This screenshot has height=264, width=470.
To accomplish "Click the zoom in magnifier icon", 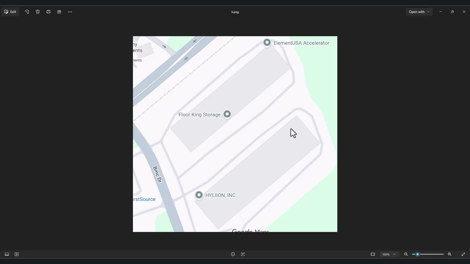I will pos(449,254).
